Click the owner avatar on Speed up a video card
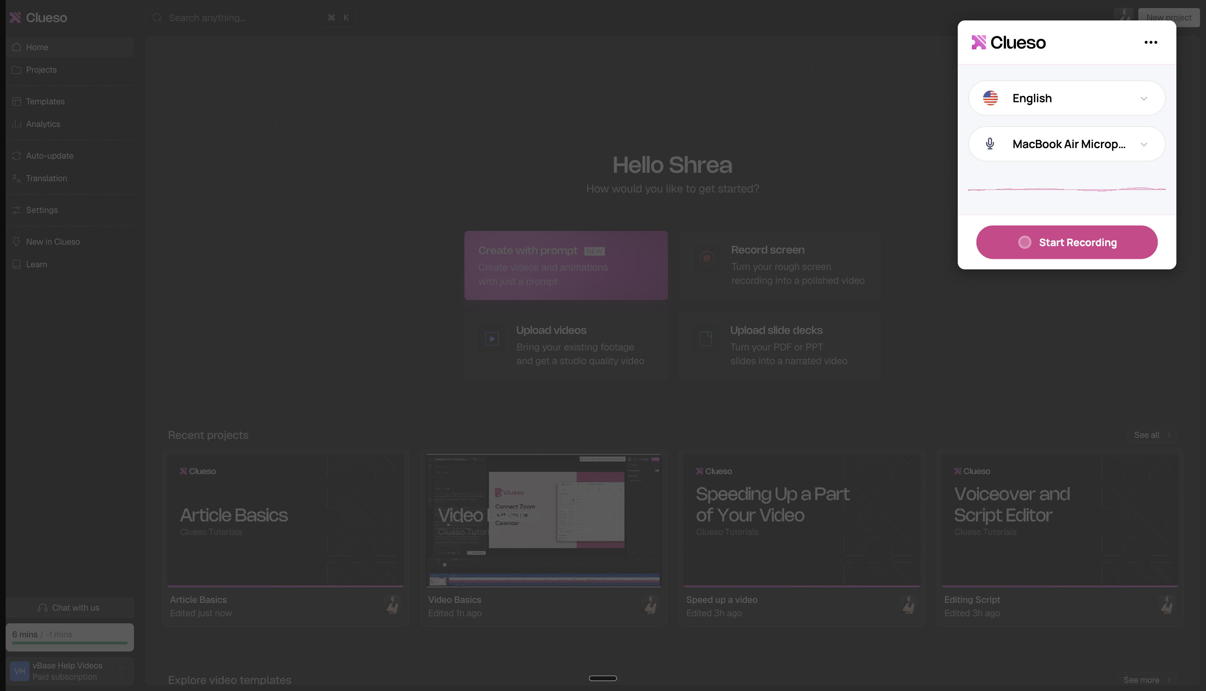 click(x=909, y=605)
